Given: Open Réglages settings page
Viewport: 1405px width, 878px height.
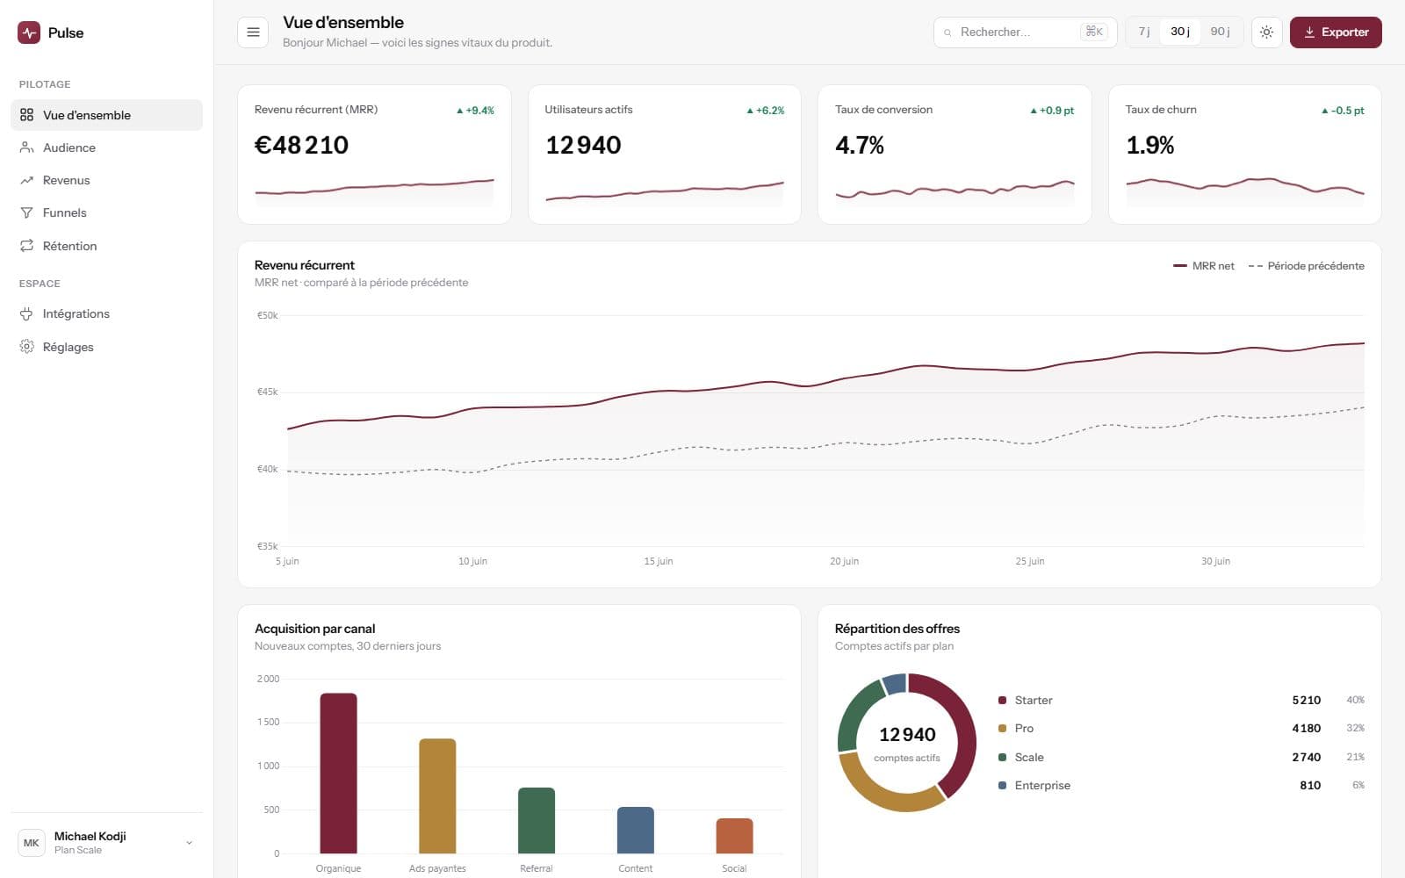Looking at the screenshot, I should click(106, 347).
